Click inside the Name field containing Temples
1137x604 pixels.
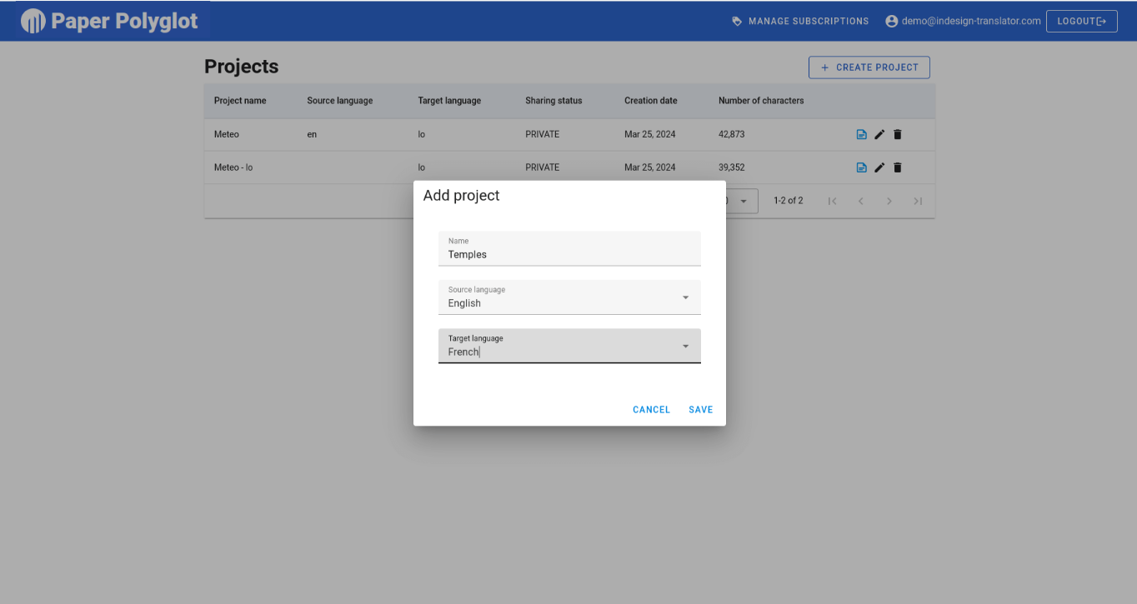click(569, 254)
